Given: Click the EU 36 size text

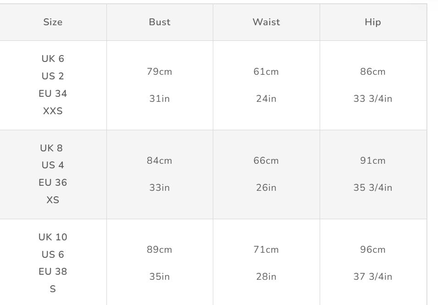Looking at the screenshot, I should (x=53, y=183).
